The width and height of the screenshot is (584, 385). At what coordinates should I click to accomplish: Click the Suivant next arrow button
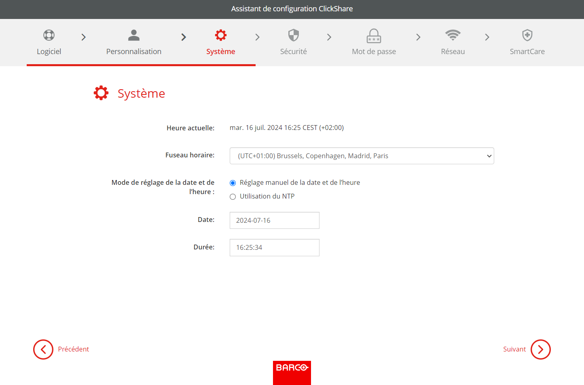click(x=541, y=349)
